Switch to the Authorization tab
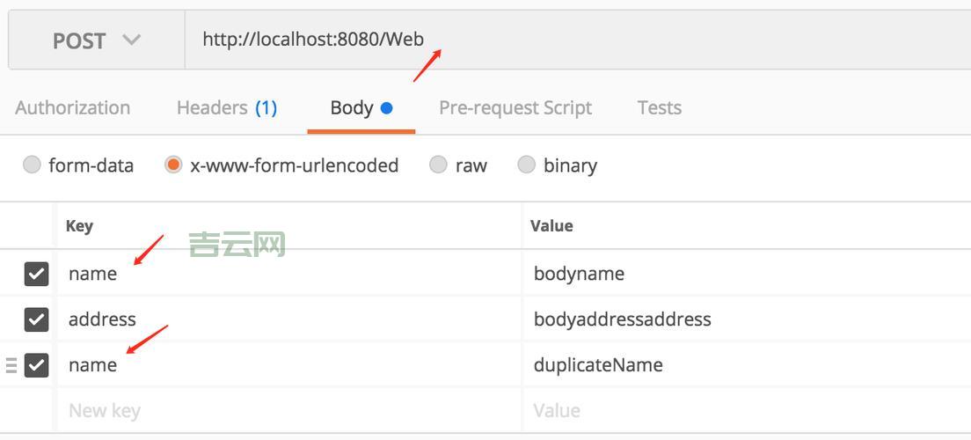 pyautogui.click(x=73, y=108)
